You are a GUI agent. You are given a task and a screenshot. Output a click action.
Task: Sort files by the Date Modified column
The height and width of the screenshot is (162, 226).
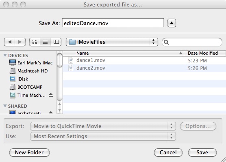tap(205, 53)
